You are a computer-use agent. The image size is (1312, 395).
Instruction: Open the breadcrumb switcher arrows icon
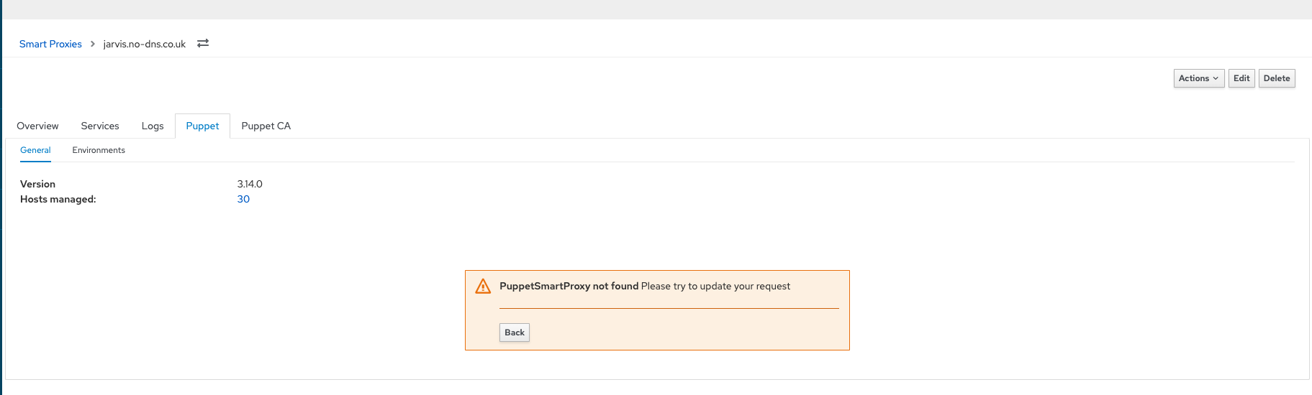pyautogui.click(x=203, y=43)
